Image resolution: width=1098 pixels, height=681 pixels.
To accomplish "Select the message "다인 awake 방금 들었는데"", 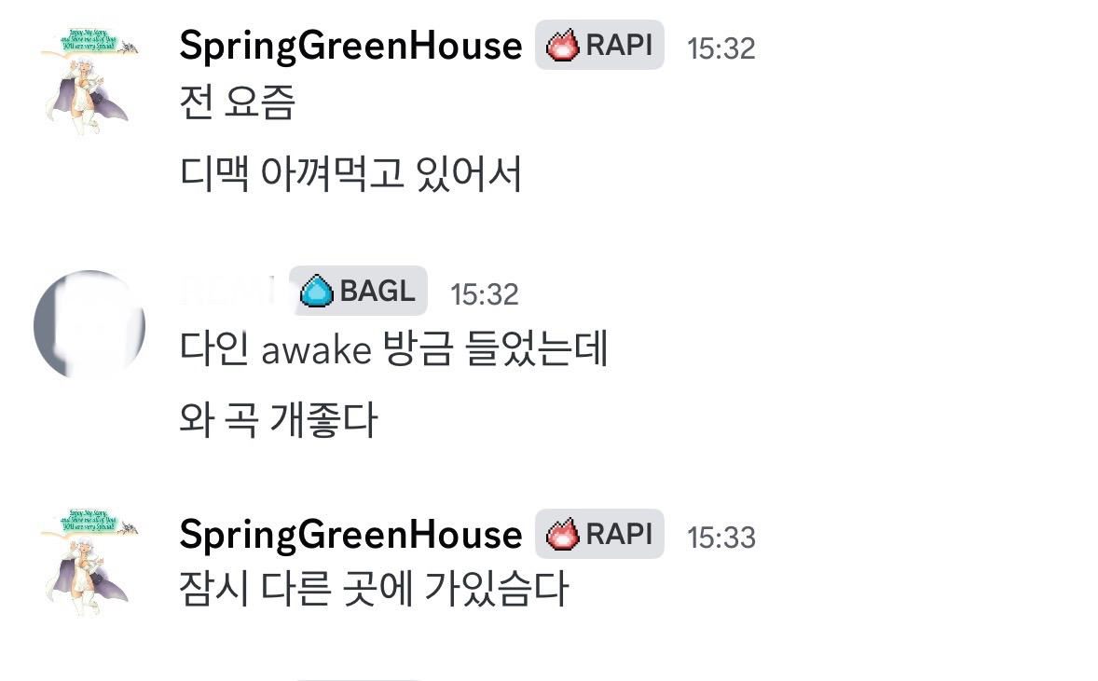I will [x=393, y=349].
